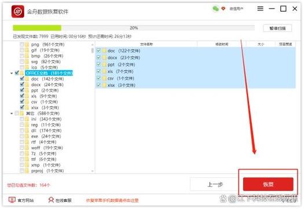304x209 pixels.
Task: Select the png (961个文件) label
Action: click(47, 45)
